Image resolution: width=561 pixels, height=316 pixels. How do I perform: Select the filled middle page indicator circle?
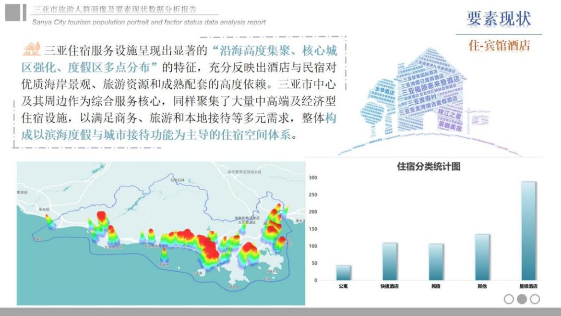(x=522, y=299)
